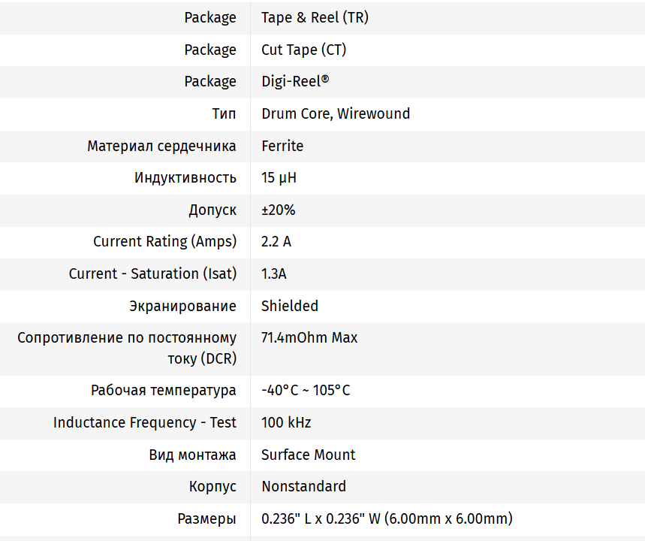Click the 'Nonstandard' case value
Viewport: 645px width, 541px height.
coord(304,486)
